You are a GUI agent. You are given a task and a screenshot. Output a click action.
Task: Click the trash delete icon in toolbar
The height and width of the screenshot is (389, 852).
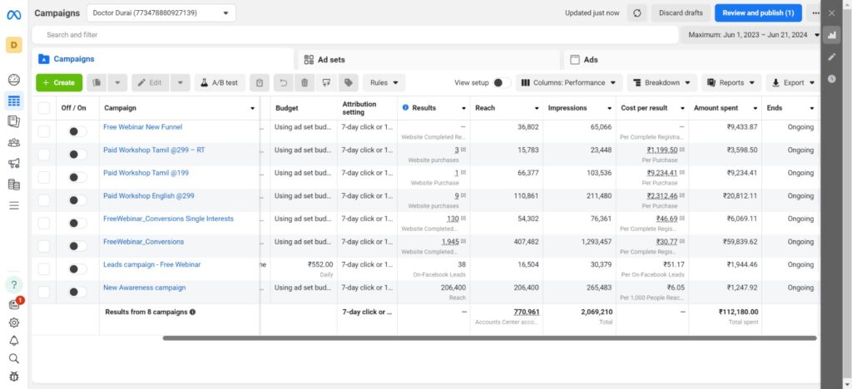305,83
